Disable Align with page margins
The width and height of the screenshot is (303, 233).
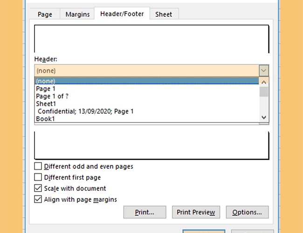[x=38, y=199]
